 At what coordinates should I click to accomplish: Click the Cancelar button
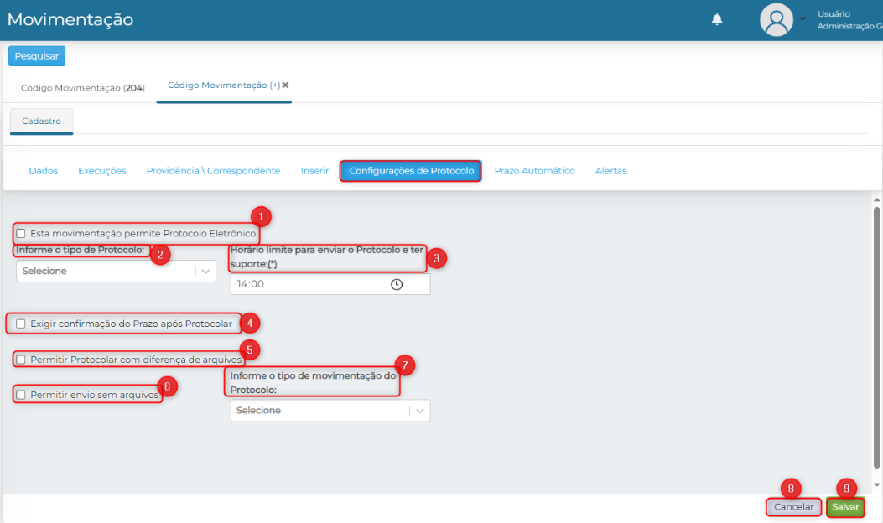coord(793,507)
